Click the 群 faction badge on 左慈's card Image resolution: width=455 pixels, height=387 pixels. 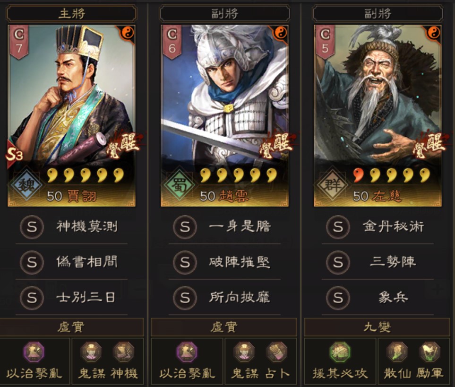click(x=333, y=185)
